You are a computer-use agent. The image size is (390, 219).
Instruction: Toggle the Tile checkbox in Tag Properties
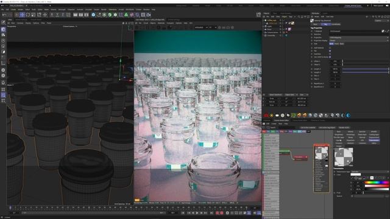coord(330,51)
